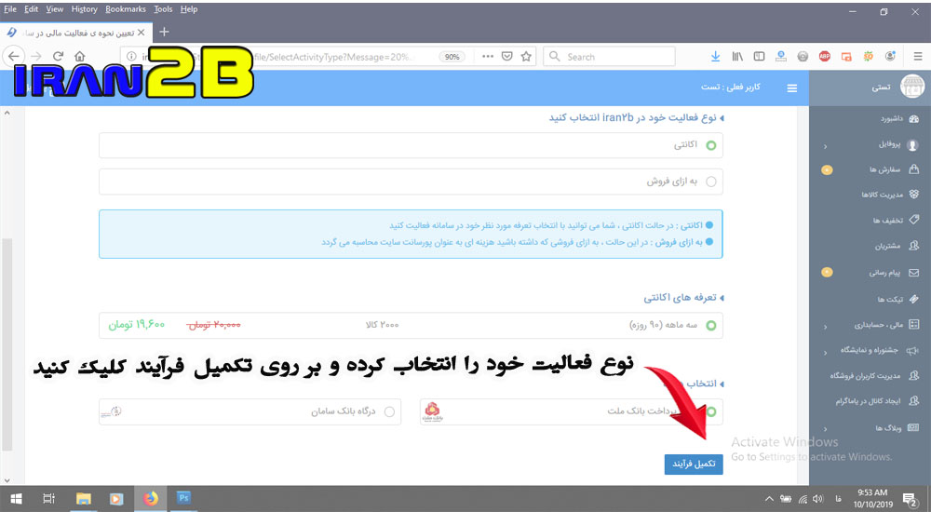Open Windows Start menu
The image size is (931, 512).
(16, 498)
